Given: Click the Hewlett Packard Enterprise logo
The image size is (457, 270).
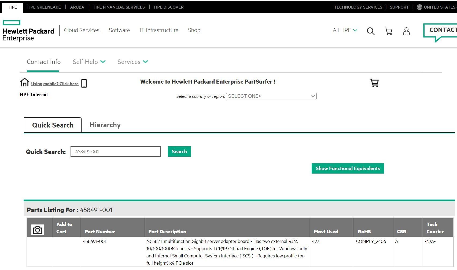Looking at the screenshot, I should coord(28,31).
